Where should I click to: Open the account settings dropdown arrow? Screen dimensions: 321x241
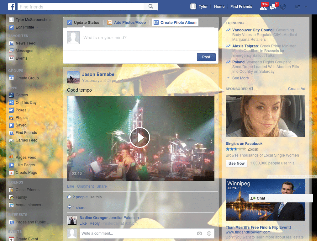point(306,6)
